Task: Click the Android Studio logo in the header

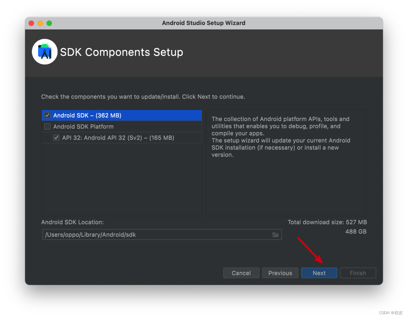Action: (45, 51)
